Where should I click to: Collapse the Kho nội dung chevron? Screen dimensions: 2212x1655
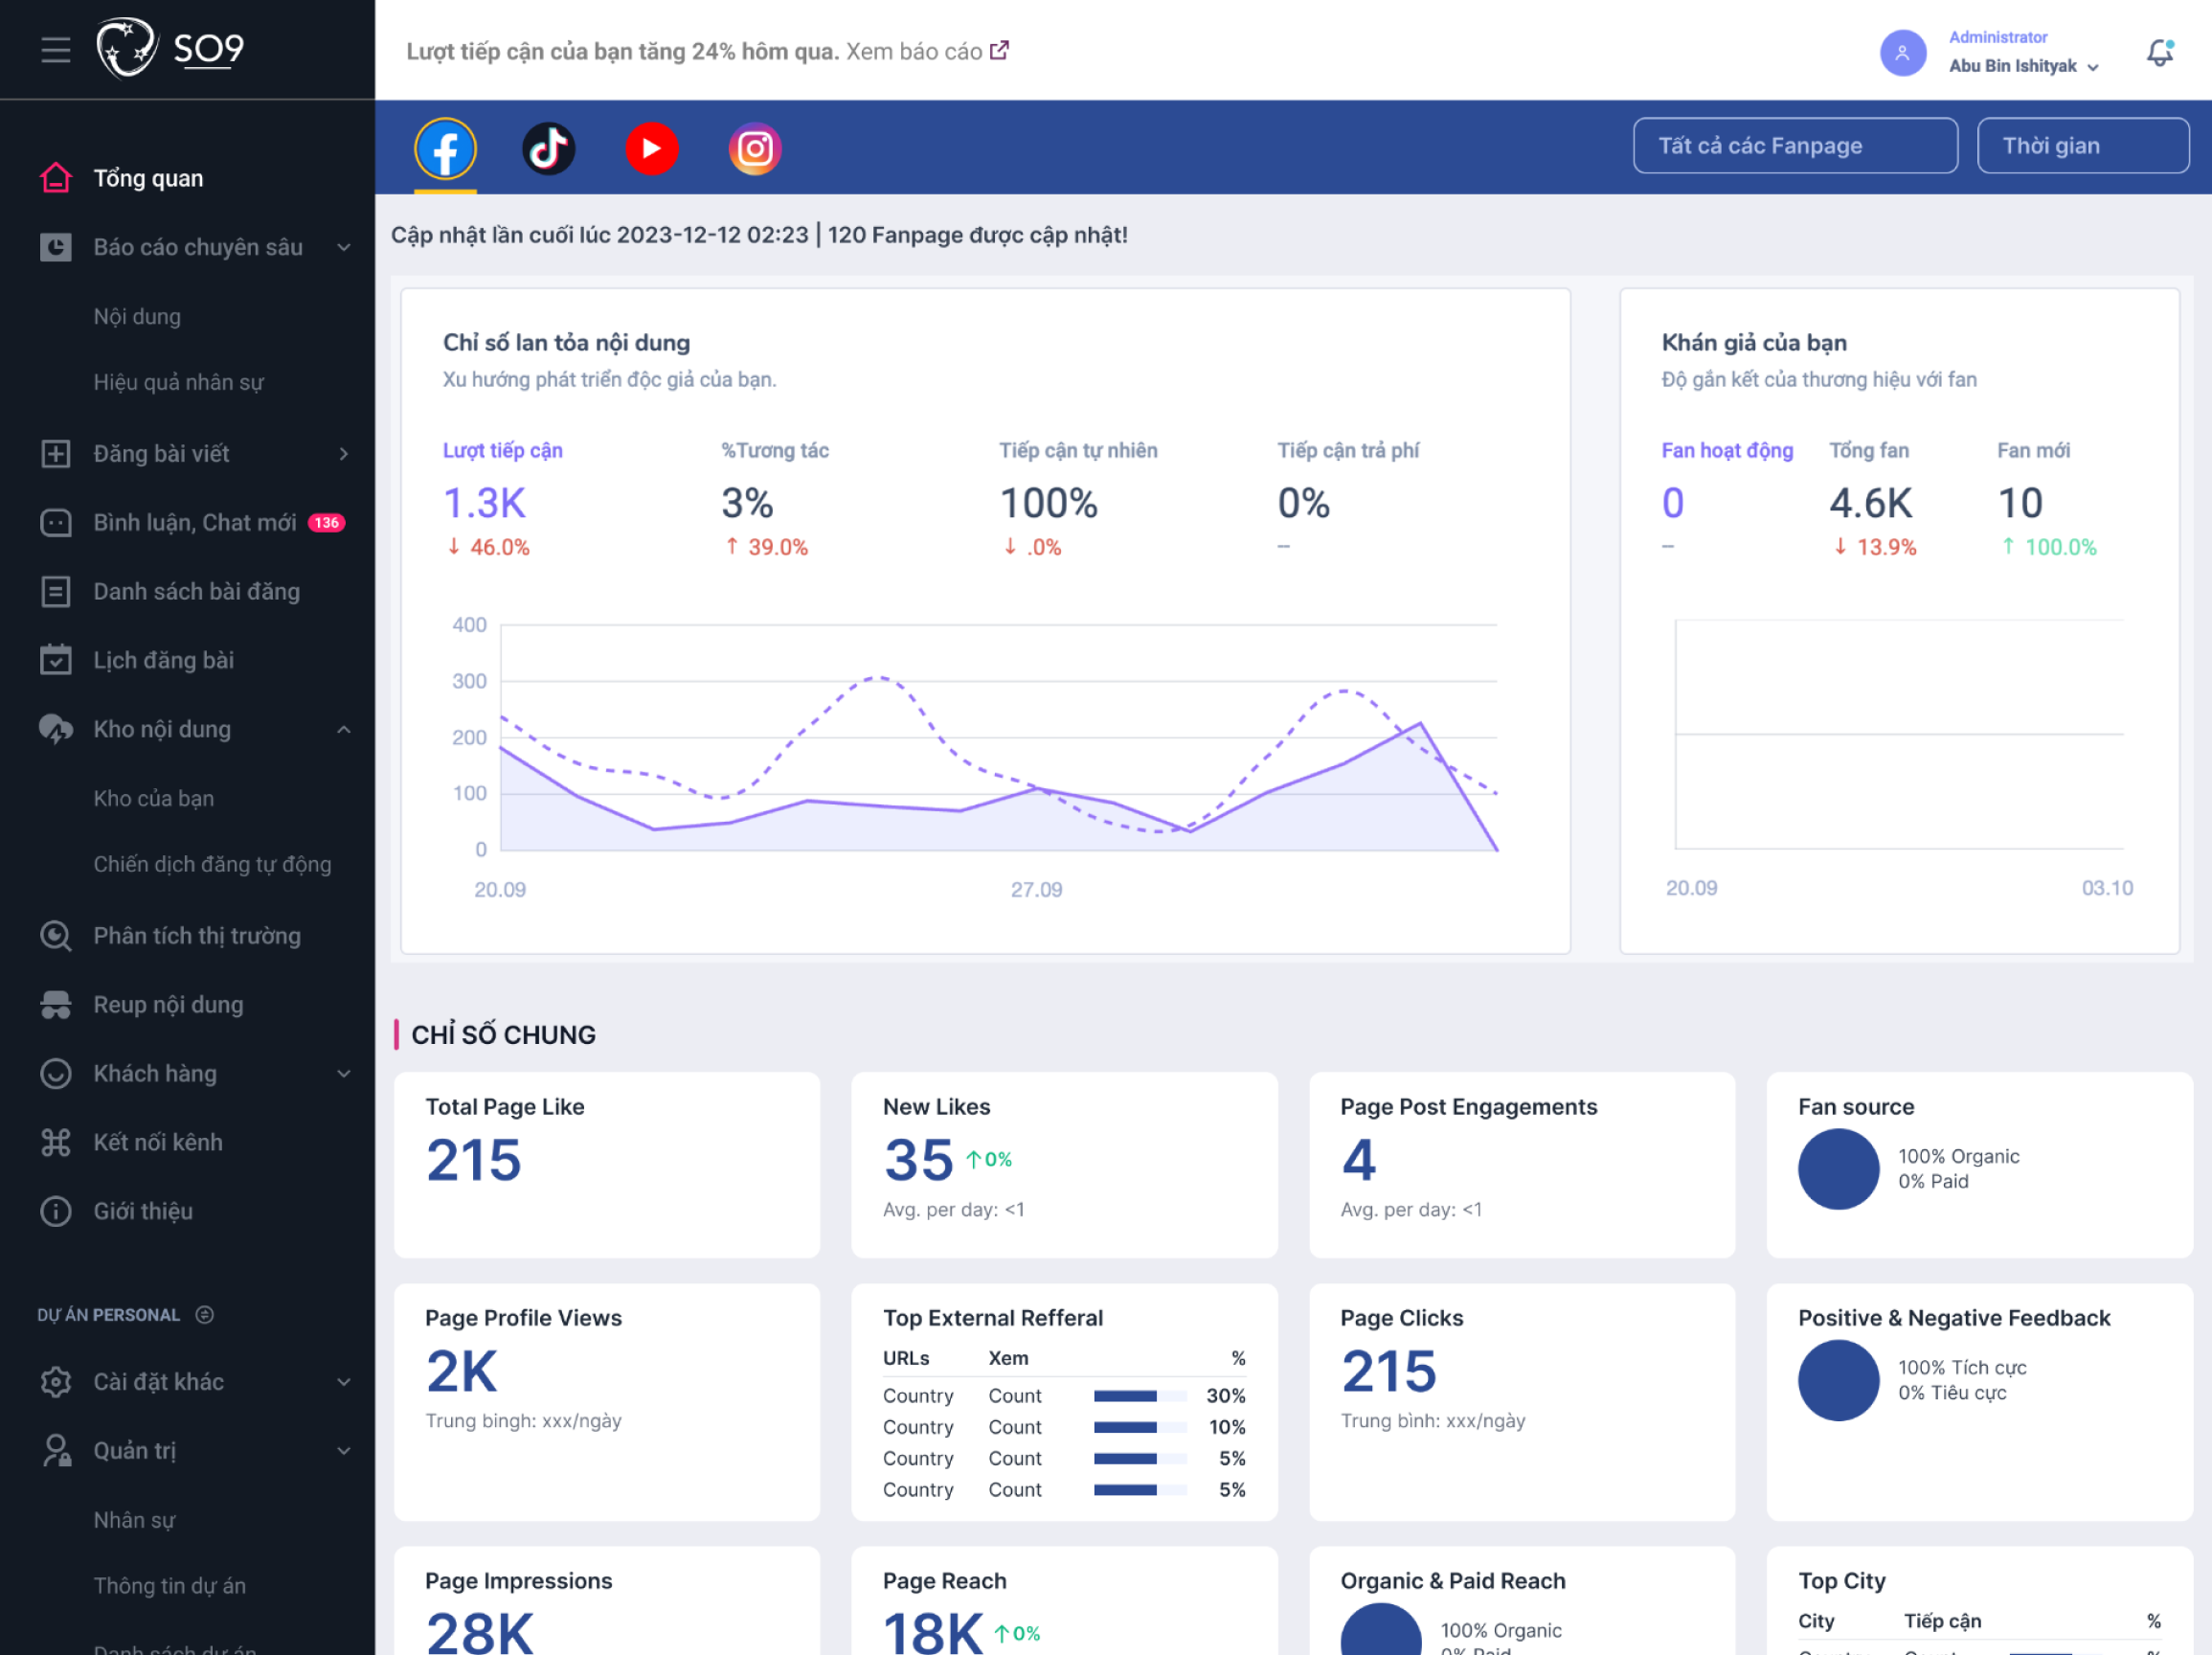344,730
